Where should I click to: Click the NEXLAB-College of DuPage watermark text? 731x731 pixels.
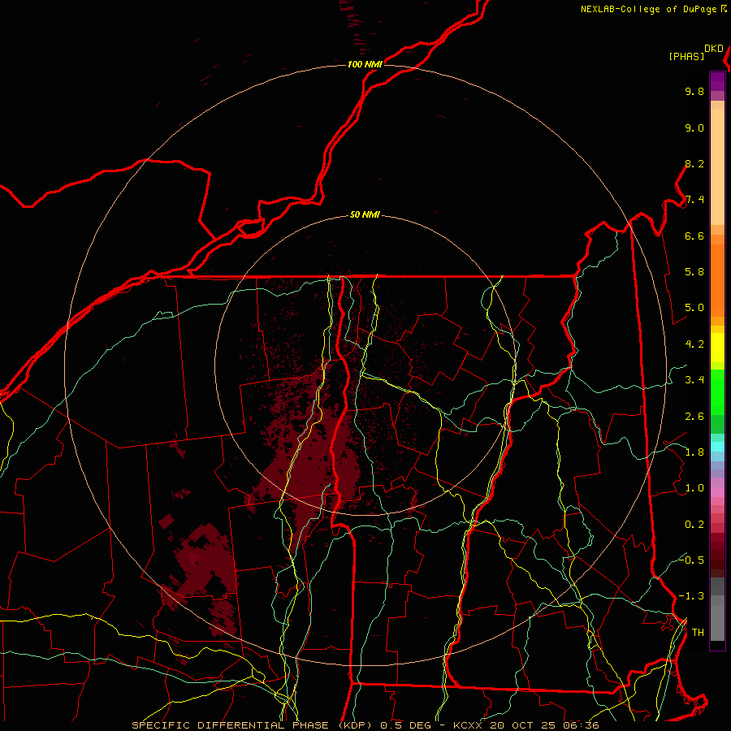(648, 9)
